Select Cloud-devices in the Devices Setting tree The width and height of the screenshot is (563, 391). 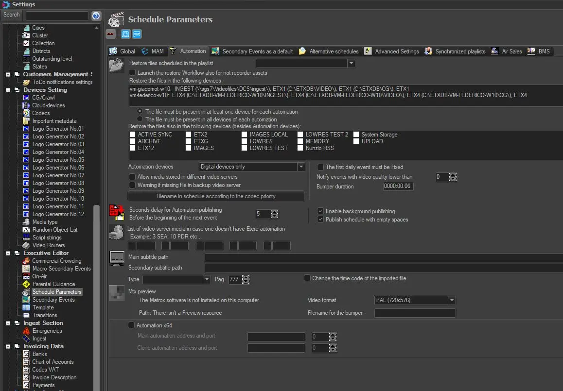48,105
